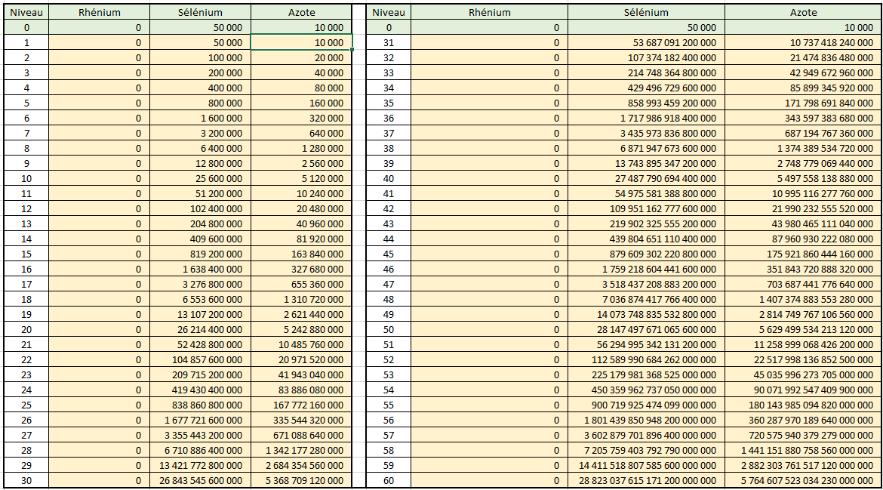Click the level 45 row label
Viewport: 883px width, 490px height.
[x=389, y=254]
